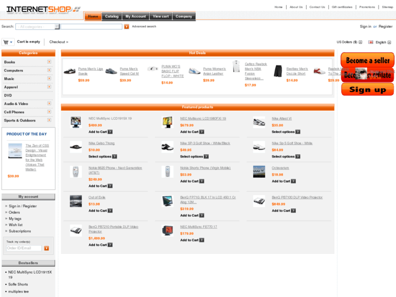The height and width of the screenshot is (297, 396).
Task: Click Select options arrow for Nike Celso Thong
Action: click(114, 156)
